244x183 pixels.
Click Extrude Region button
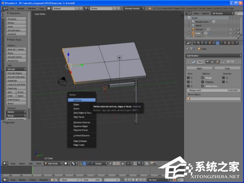tap(16, 73)
